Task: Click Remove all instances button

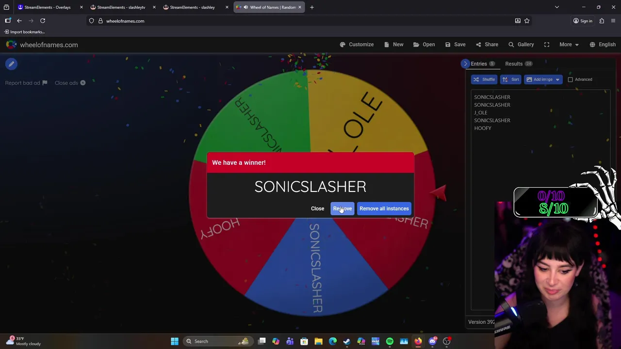Action: (384, 208)
